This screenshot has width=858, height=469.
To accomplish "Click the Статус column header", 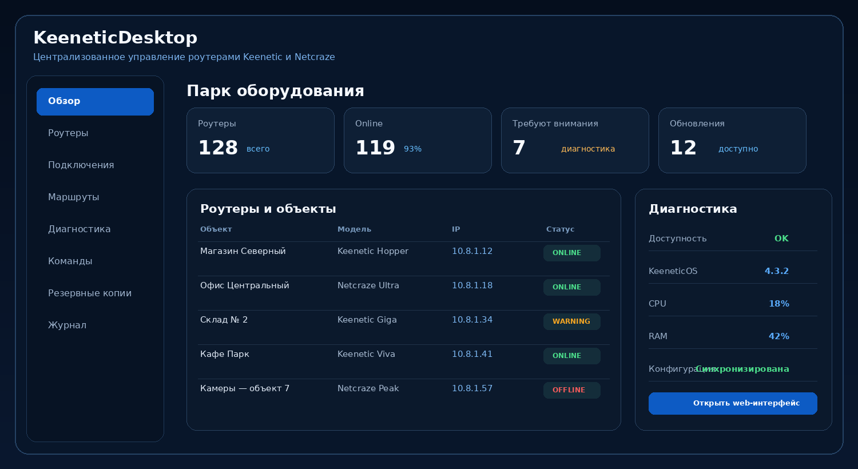I will coord(560,229).
